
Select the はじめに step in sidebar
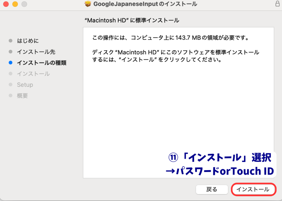coord(28,41)
